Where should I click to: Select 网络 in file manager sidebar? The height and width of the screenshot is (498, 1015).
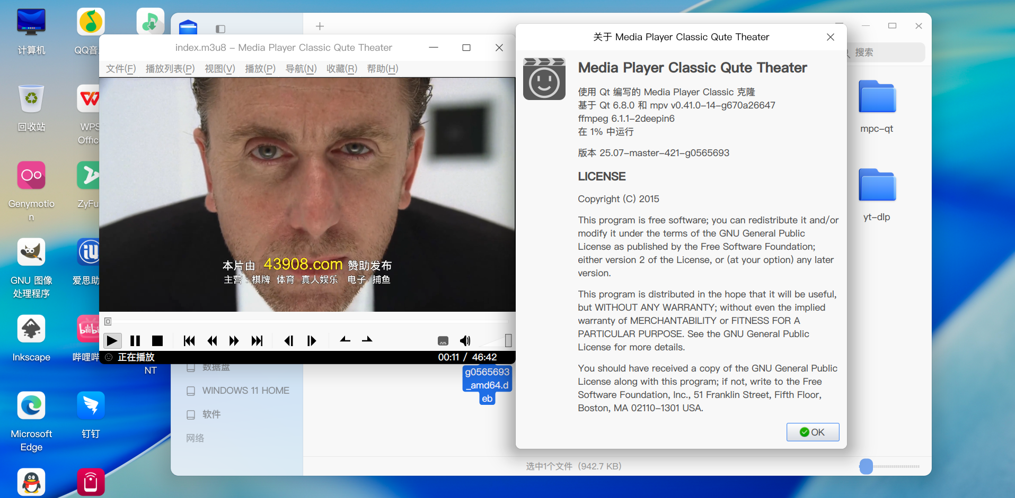click(195, 438)
